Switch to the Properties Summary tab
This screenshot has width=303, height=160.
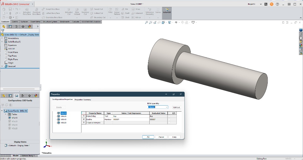pos(83,100)
